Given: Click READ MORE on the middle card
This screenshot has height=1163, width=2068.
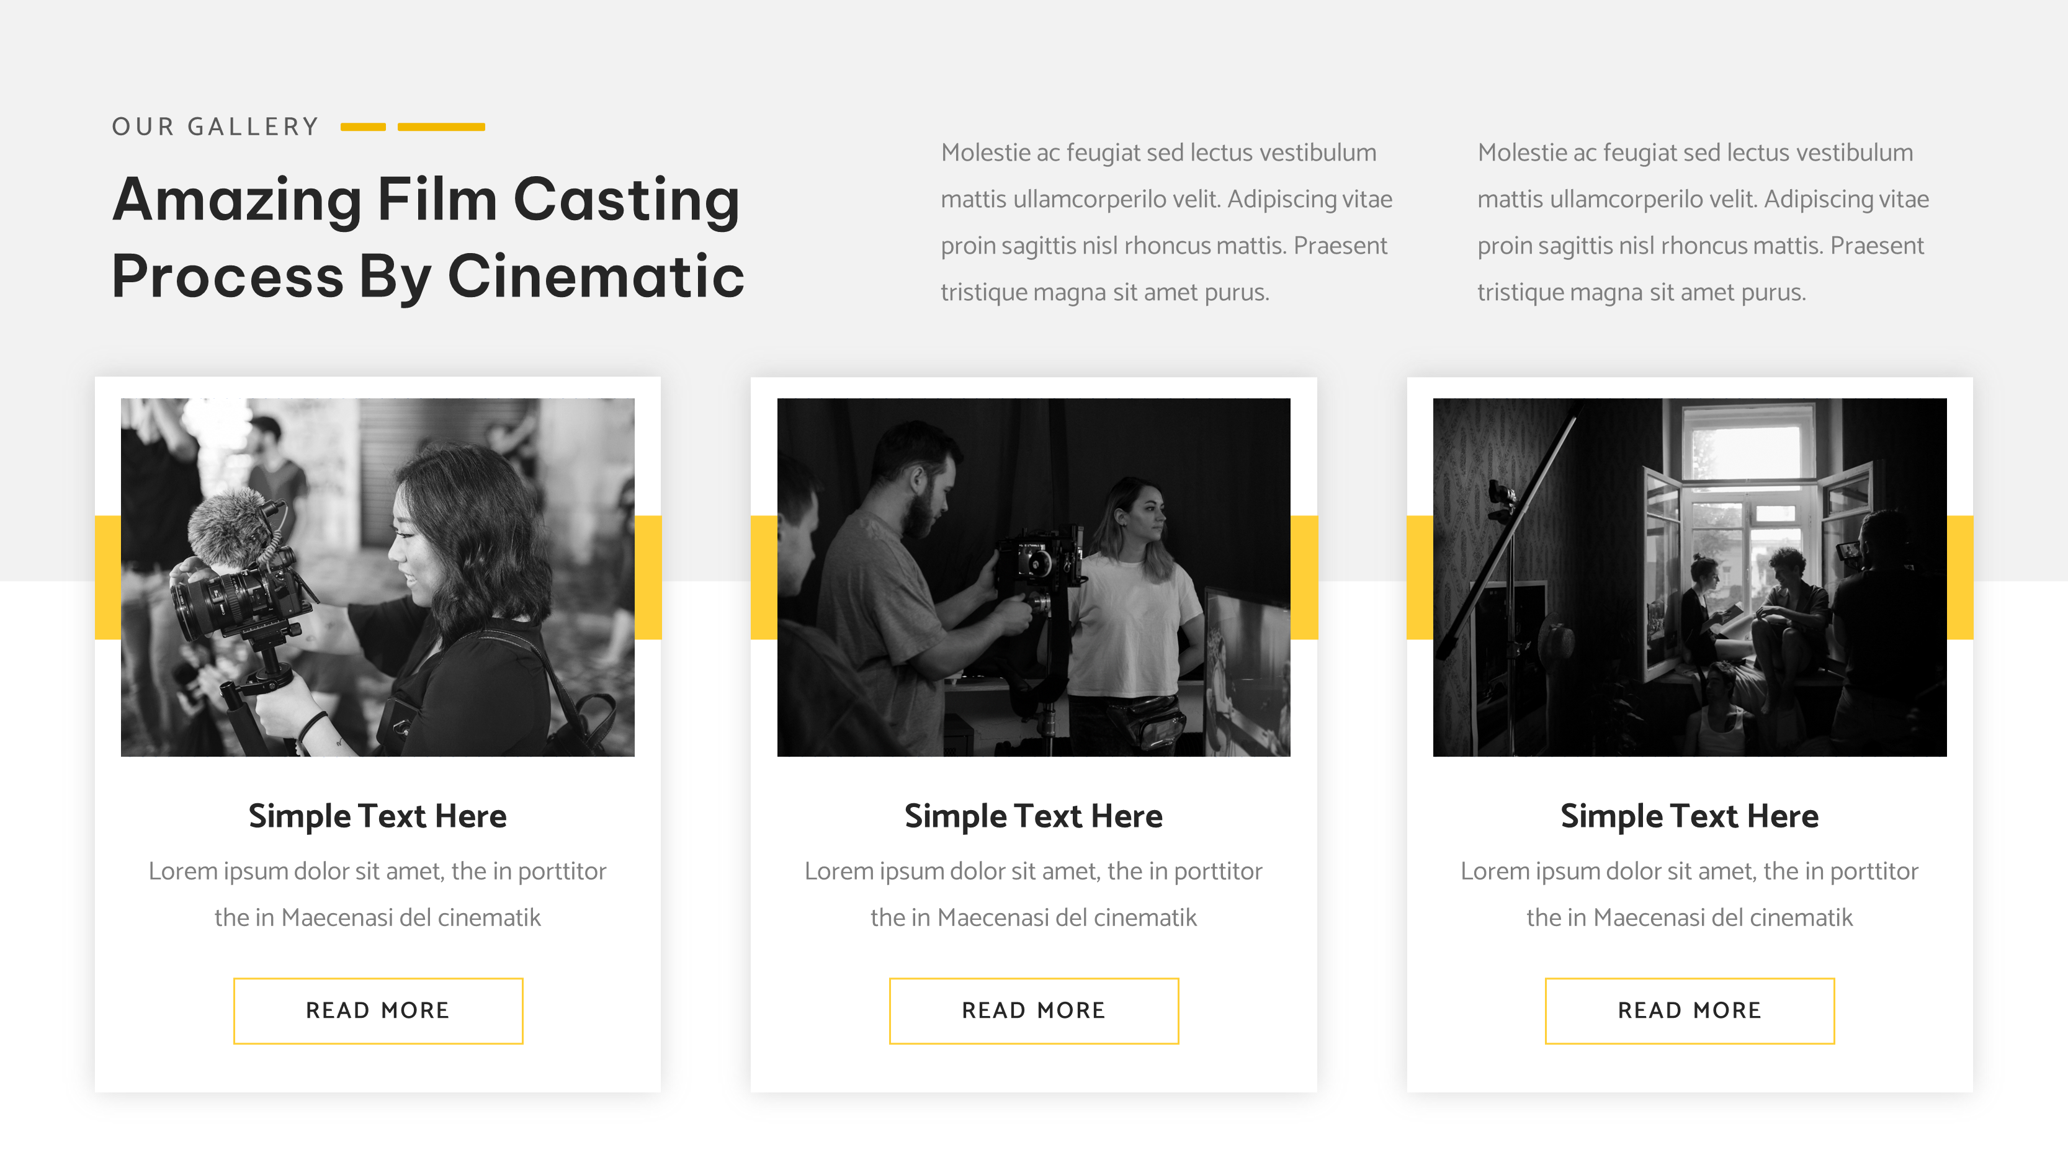Looking at the screenshot, I should pos(1033,1010).
